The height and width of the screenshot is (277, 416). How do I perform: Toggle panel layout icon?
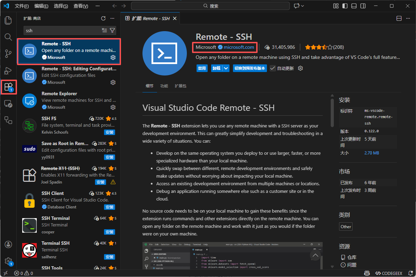pyautogui.click(x=353, y=6)
